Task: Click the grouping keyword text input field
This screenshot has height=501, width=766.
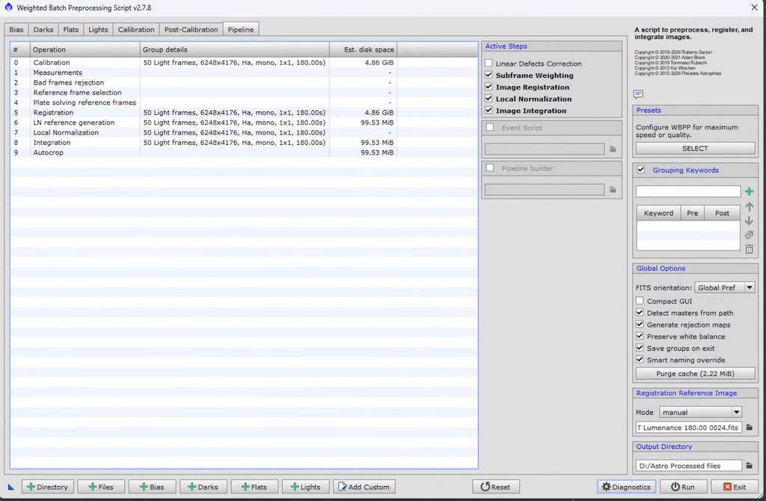Action: (688, 191)
